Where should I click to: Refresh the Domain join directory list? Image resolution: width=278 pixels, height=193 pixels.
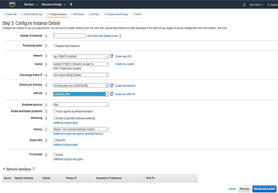click(112, 85)
